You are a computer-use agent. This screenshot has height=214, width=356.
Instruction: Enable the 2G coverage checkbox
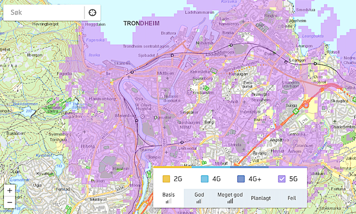167,179
